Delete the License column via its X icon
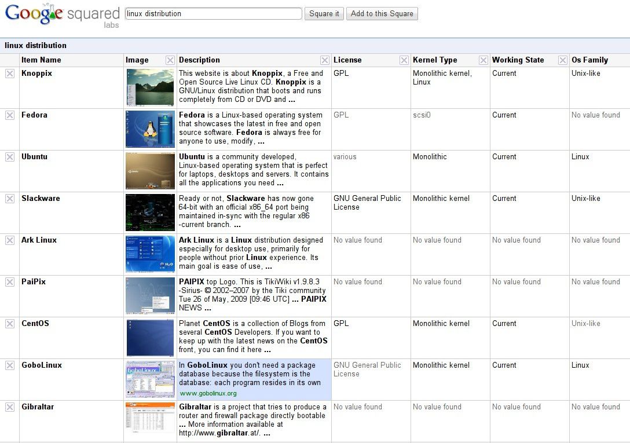The width and height of the screenshot is (630, 443). [x=404, y=60]
